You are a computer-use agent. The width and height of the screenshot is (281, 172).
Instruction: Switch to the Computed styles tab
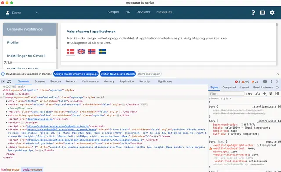pos(229,88)
